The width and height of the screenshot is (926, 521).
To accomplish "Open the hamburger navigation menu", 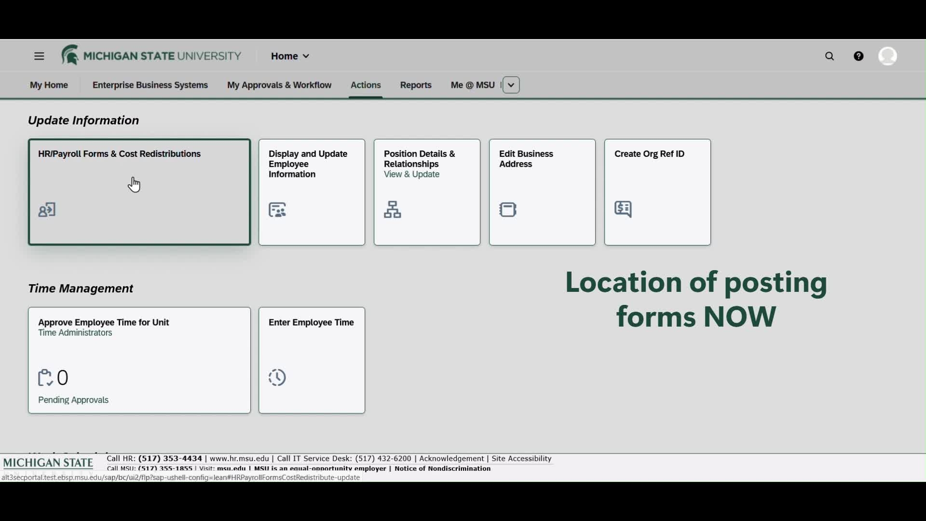I will click(x=39, y=56).
